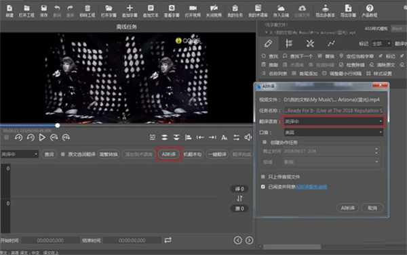
Task: Click the plus 追加字幕 icon
Action: coord(130,11)
